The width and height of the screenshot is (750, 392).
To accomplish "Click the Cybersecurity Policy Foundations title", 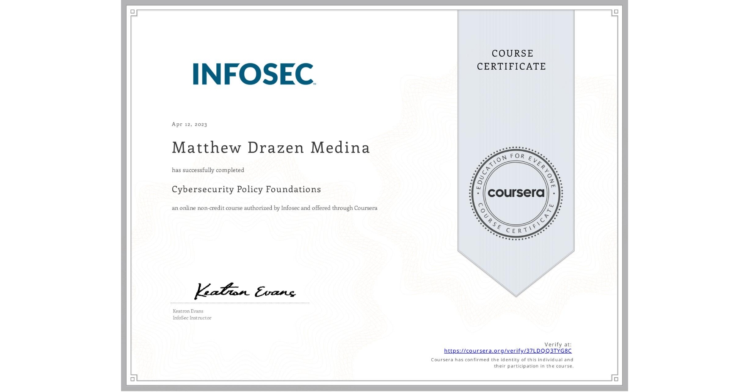I will (x=246, y=189).
